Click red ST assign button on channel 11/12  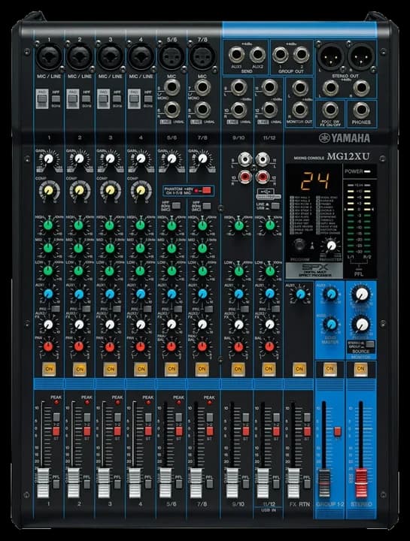point(276,431)
